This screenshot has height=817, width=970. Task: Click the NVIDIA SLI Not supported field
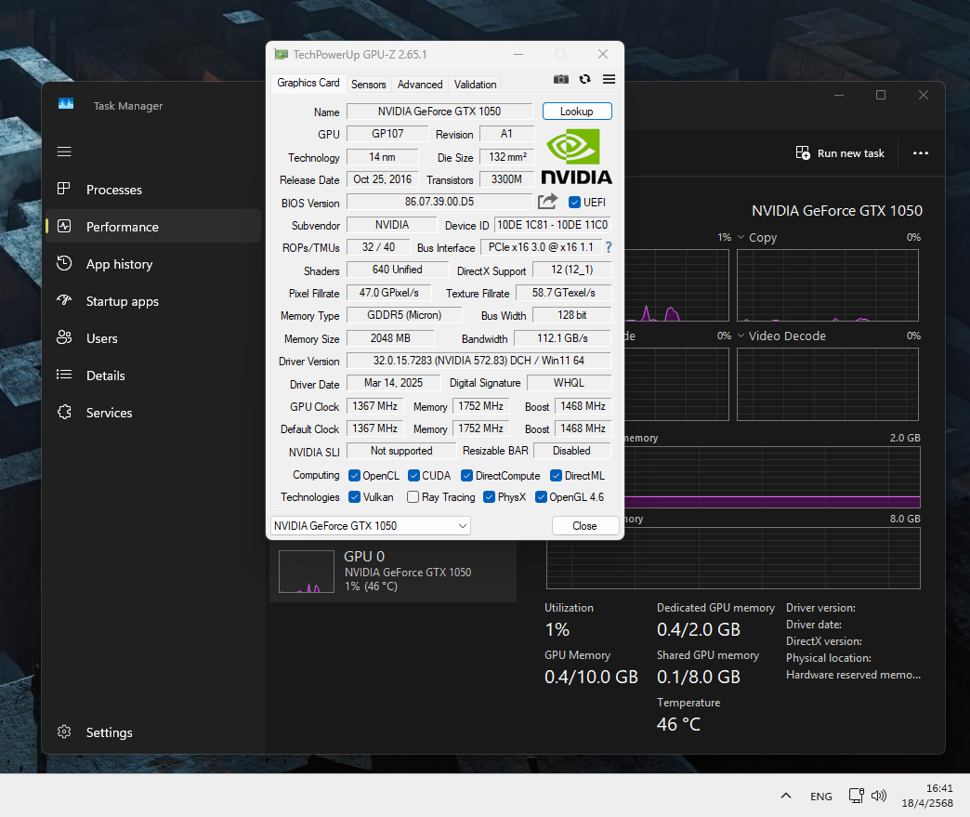point(401,451)
